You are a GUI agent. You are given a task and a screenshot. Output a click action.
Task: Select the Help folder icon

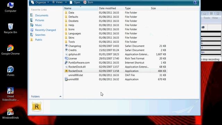pyautogui.click(x=66, y=25)
